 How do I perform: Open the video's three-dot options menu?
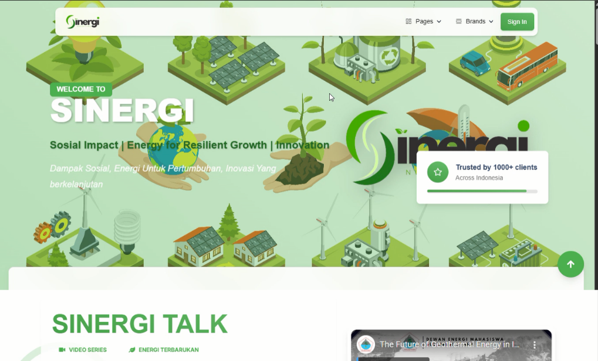tap(535, 345)
